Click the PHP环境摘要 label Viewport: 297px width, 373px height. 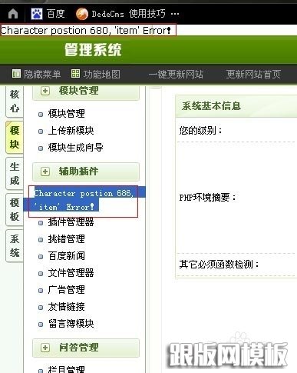[x=207, y=198]
